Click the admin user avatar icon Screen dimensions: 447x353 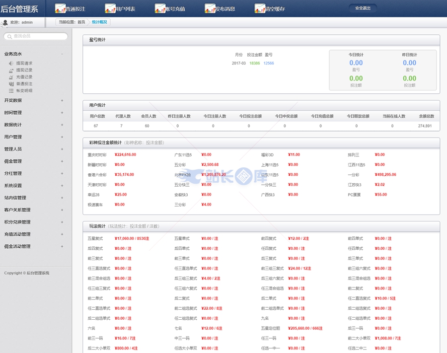[5, 22]
